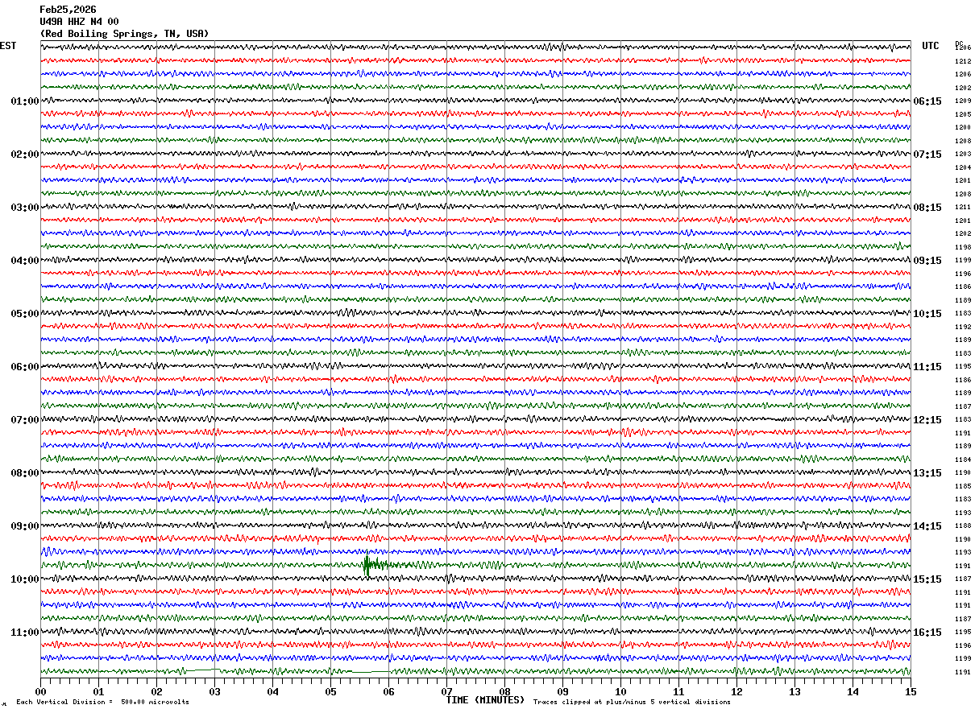Click the TIME (MINUTES) axis title
Viewport: 975px width, 713px height.
[485, 700]
